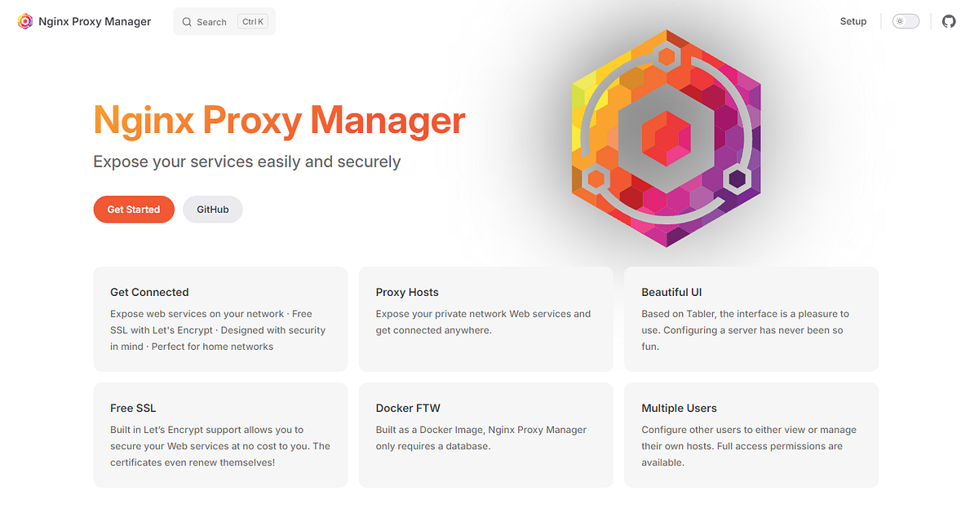Viewport: 979px width, 517px height.
Task: Click the Nginx Proxy Manager hero heading
Action: [x=279, y=121]
